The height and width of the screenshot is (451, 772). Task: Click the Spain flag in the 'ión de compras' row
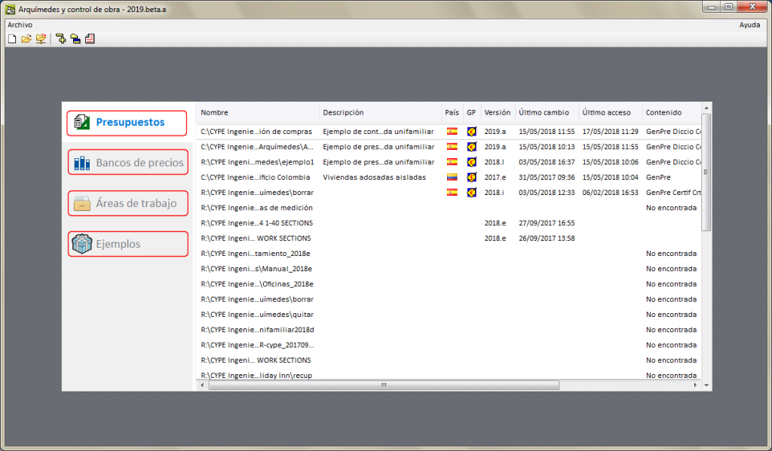[x=452, y=131]
